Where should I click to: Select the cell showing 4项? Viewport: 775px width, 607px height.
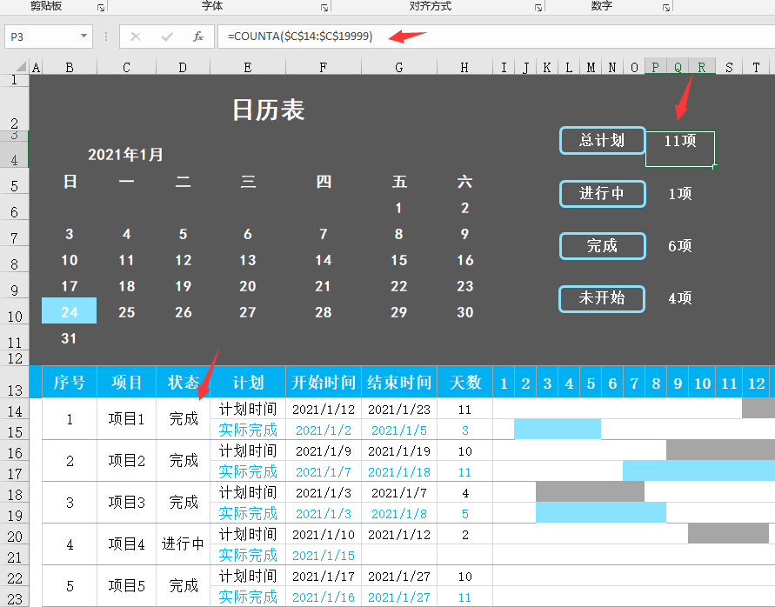tap(680, 298)
